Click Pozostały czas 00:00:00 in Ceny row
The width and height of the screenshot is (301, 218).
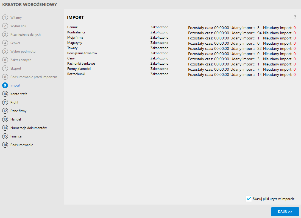tap(208, 59)
